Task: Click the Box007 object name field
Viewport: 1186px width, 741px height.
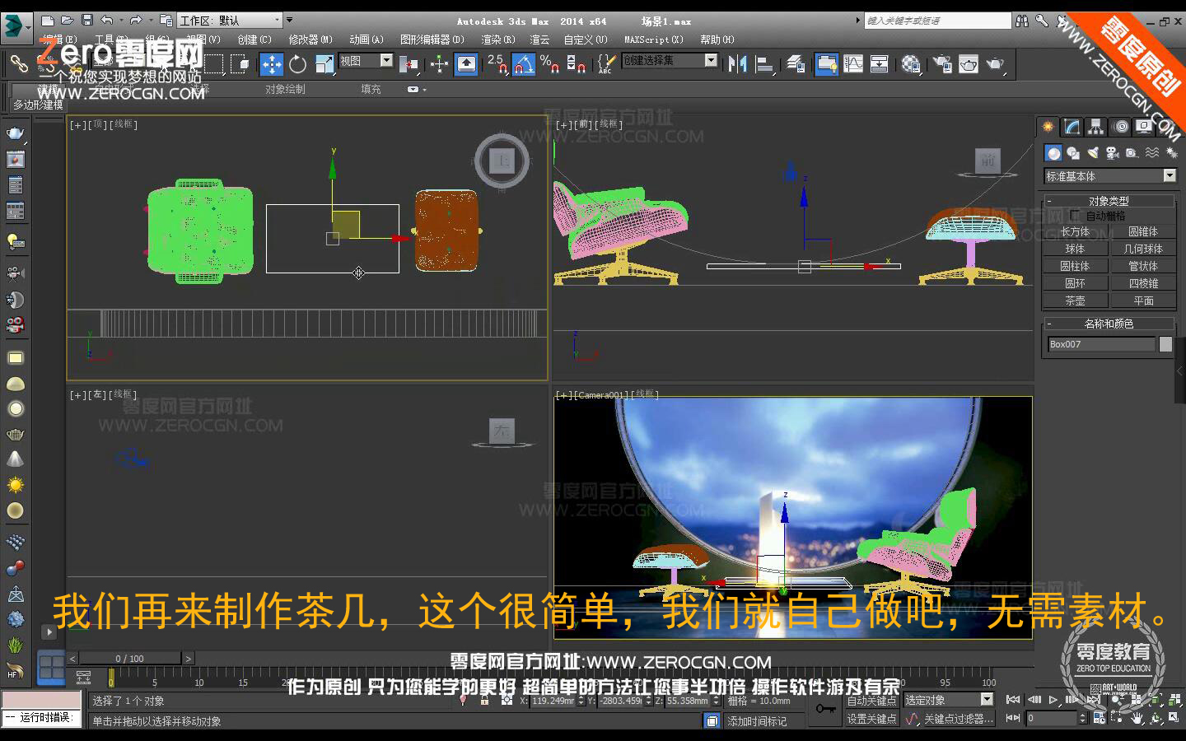Action: click(1100, 344)
